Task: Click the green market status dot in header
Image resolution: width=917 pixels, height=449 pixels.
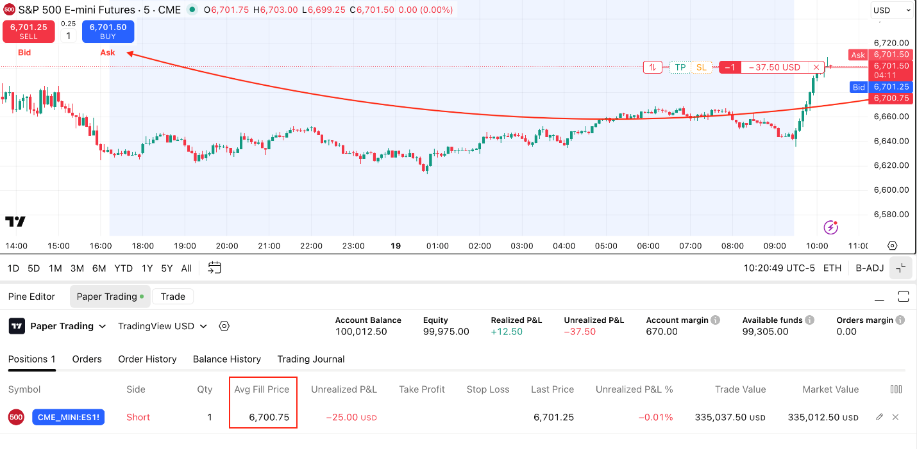Action: [x=192, y=10]
